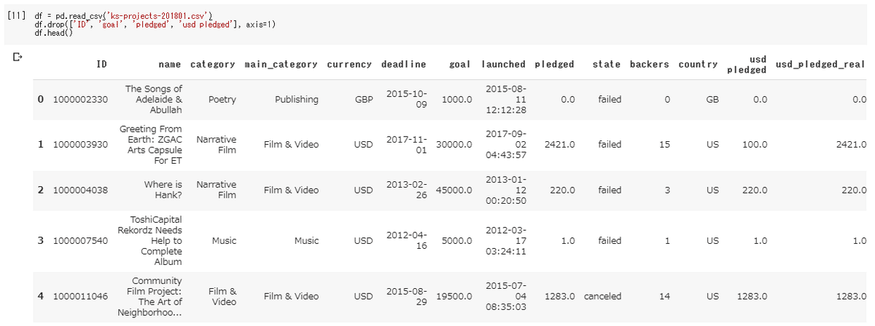Click the 'usd_pledged_real' column header
The width and height of the screenshot is (875, 326).
click(x=820, y=64)
